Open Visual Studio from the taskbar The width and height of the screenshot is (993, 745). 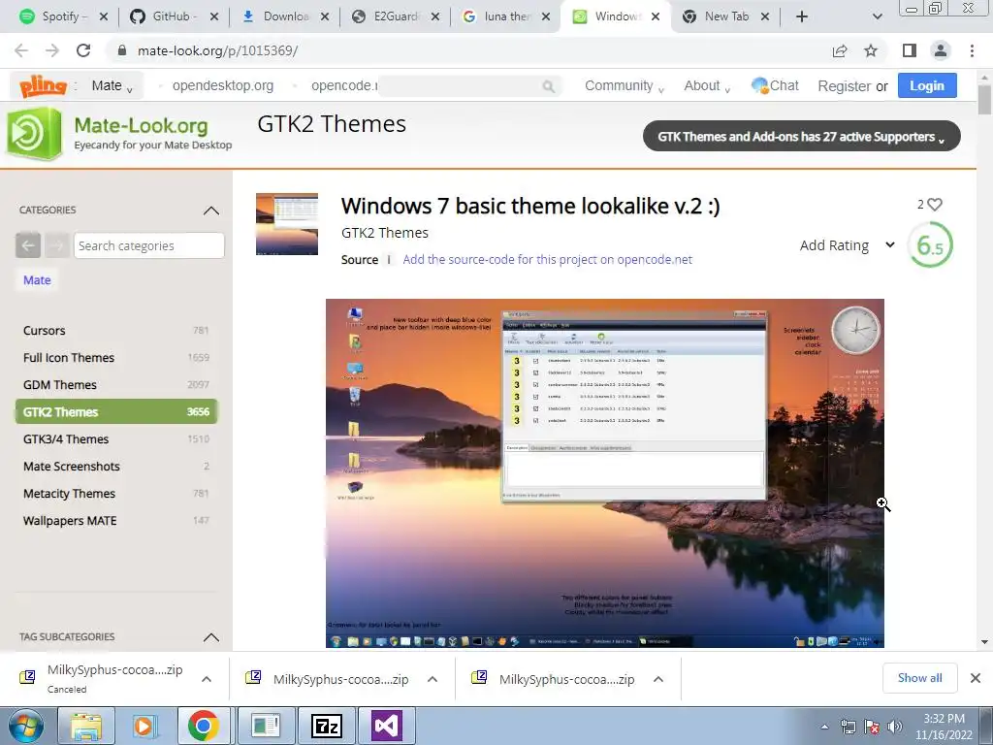point(387,726)
